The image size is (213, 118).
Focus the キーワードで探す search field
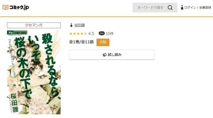150,8
